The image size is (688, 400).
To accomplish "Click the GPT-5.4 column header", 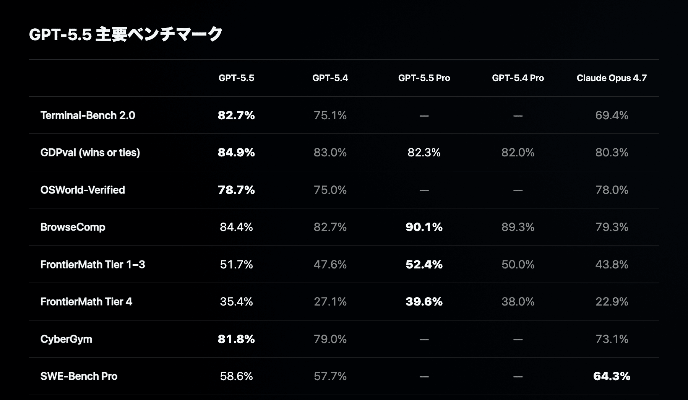I will point(330,78).
